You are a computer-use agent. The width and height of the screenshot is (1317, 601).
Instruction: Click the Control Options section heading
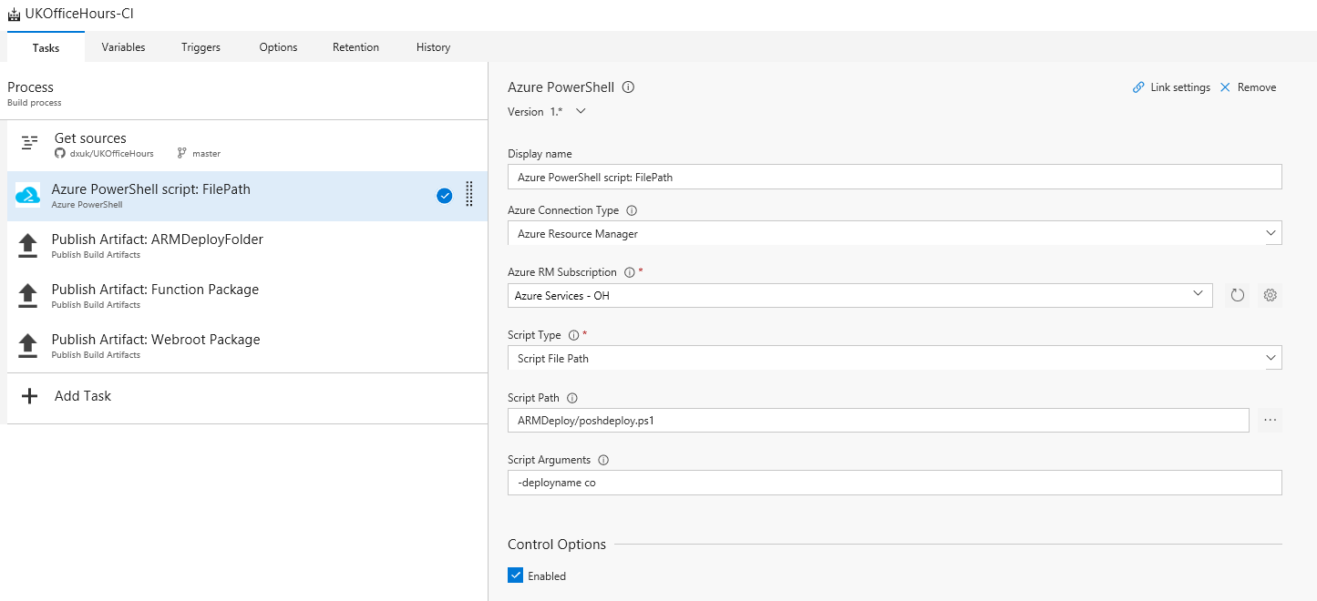557,545
